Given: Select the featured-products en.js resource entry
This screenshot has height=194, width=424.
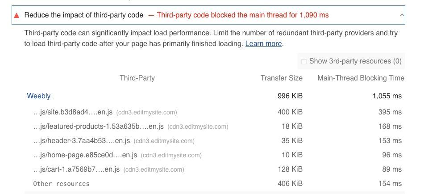Looking at the screenshot, I should pos(98,127).
